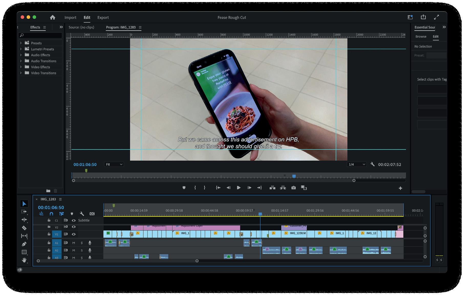Expand the Video Effects folder
The height and width of the screenshot is (295, 464).
[x=21, y=67]
